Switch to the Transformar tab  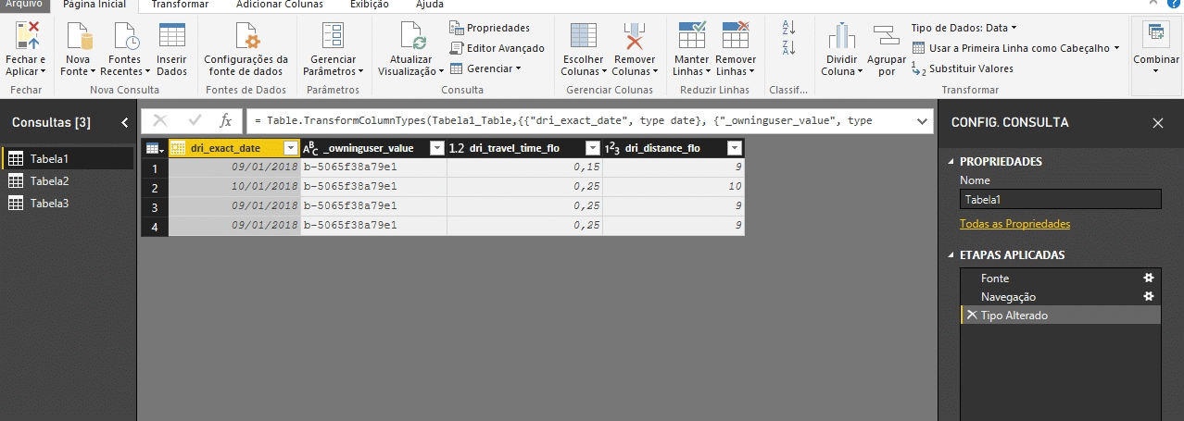(180, 5)
